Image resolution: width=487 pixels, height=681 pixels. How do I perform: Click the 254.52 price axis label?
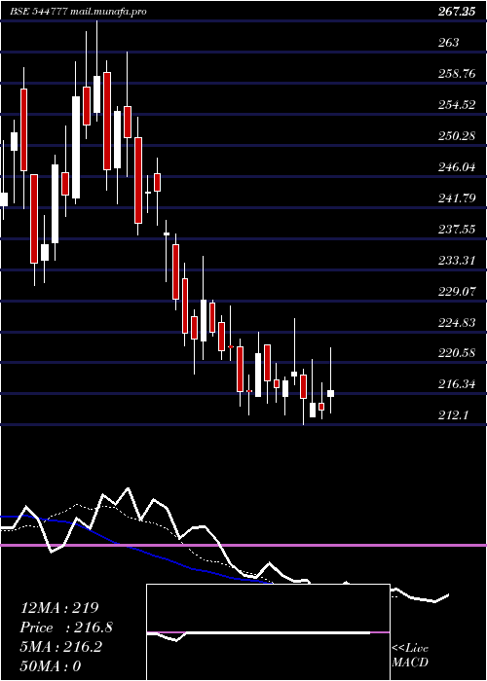457,105
